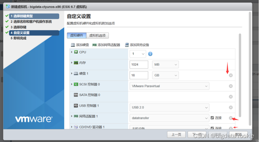Click the 自定义设置 heading text
259x142 pixels.
(x=79, y=16)
